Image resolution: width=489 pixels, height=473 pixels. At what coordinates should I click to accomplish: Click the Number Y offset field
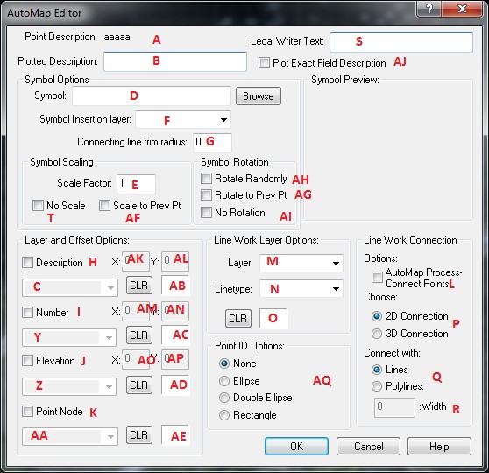pos(175,311)
